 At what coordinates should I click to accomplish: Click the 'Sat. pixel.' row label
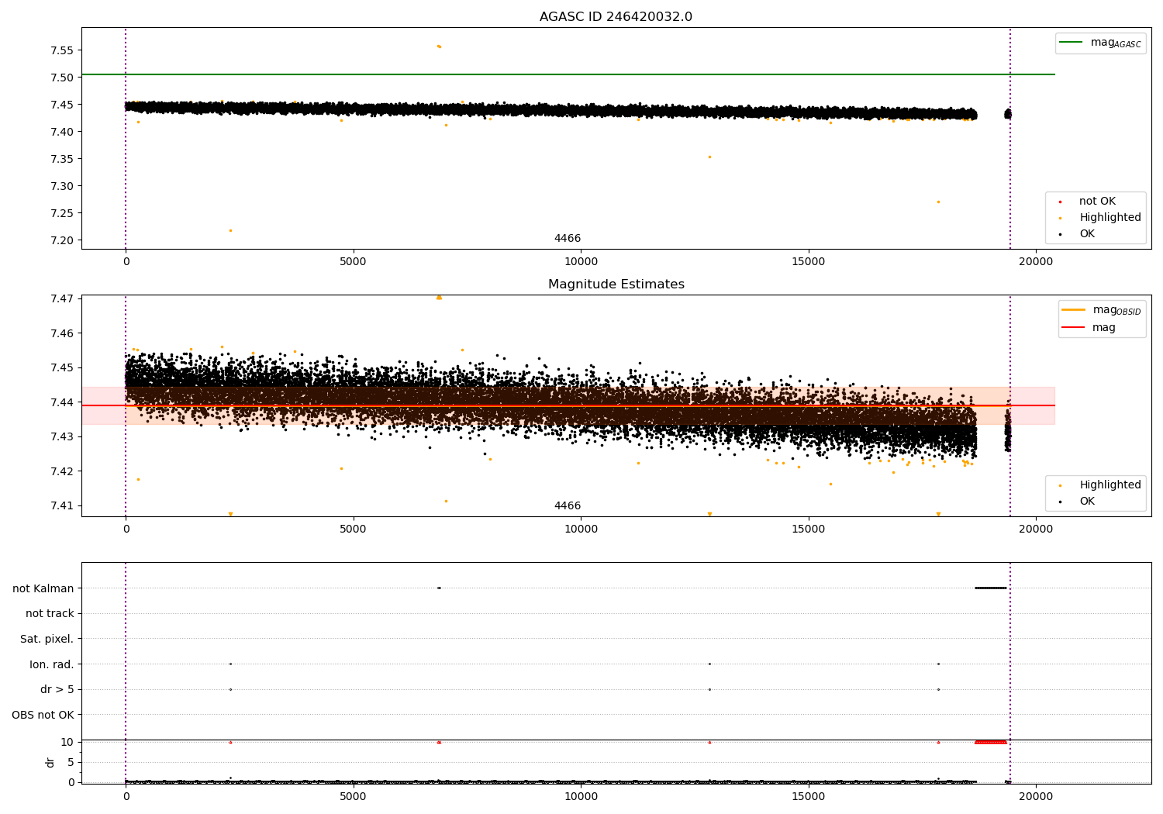(47, 639)
